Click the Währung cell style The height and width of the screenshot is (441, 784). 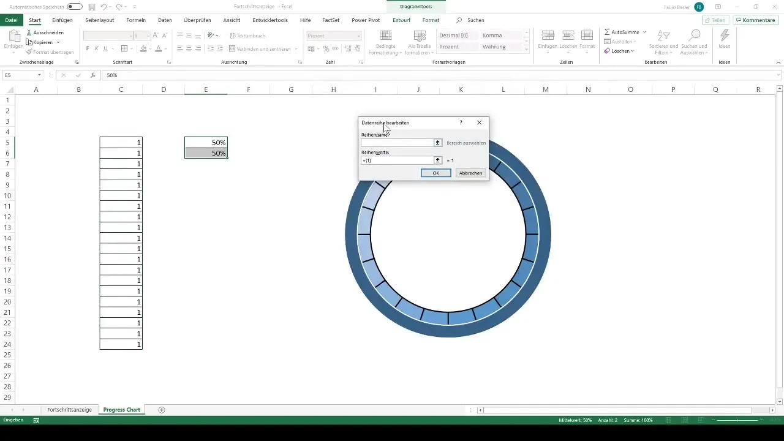pyautogui.click(x=501, y=47)
